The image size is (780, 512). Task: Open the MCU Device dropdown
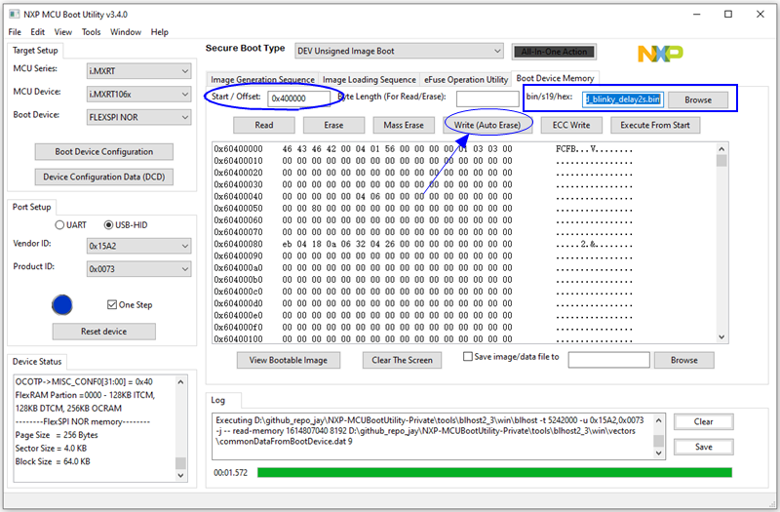pyautogui.click(x=138, y=94)
